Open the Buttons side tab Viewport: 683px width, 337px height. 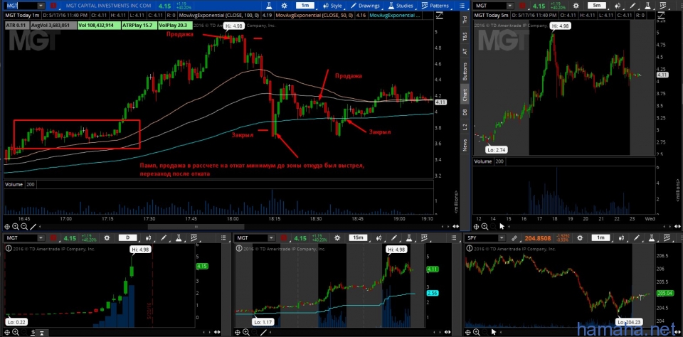point(465,71)
